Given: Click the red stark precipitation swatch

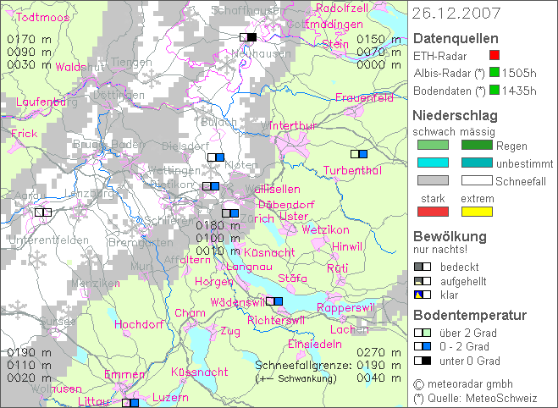Looking at the screenshot, I should click(433, 212).
